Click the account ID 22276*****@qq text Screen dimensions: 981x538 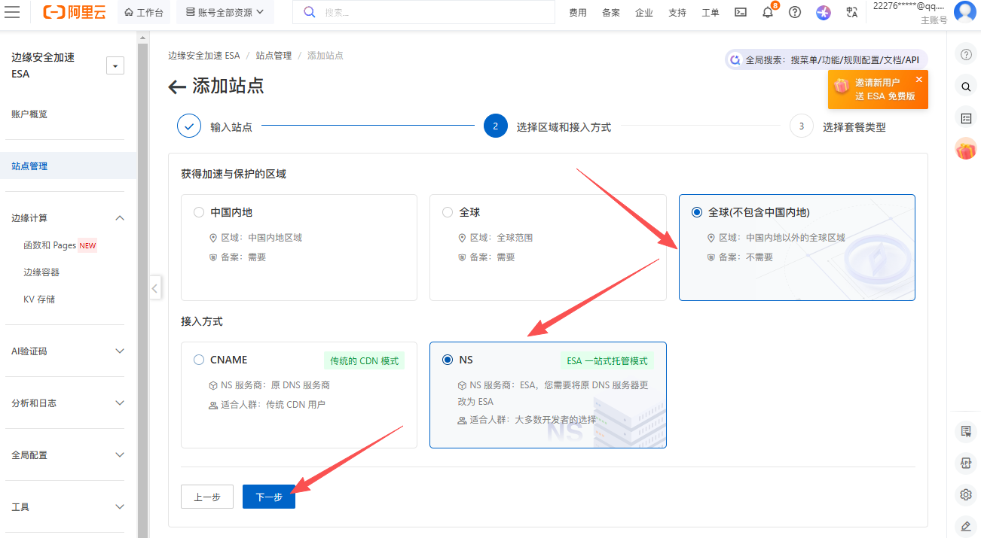coord(908,5)
